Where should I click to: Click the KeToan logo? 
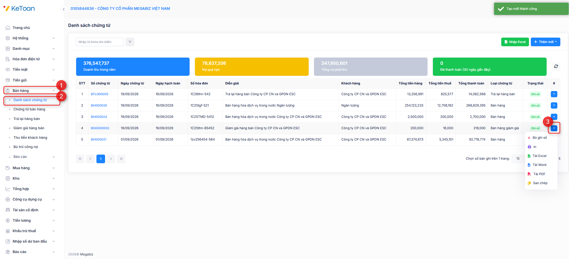(x=19, y=8)
